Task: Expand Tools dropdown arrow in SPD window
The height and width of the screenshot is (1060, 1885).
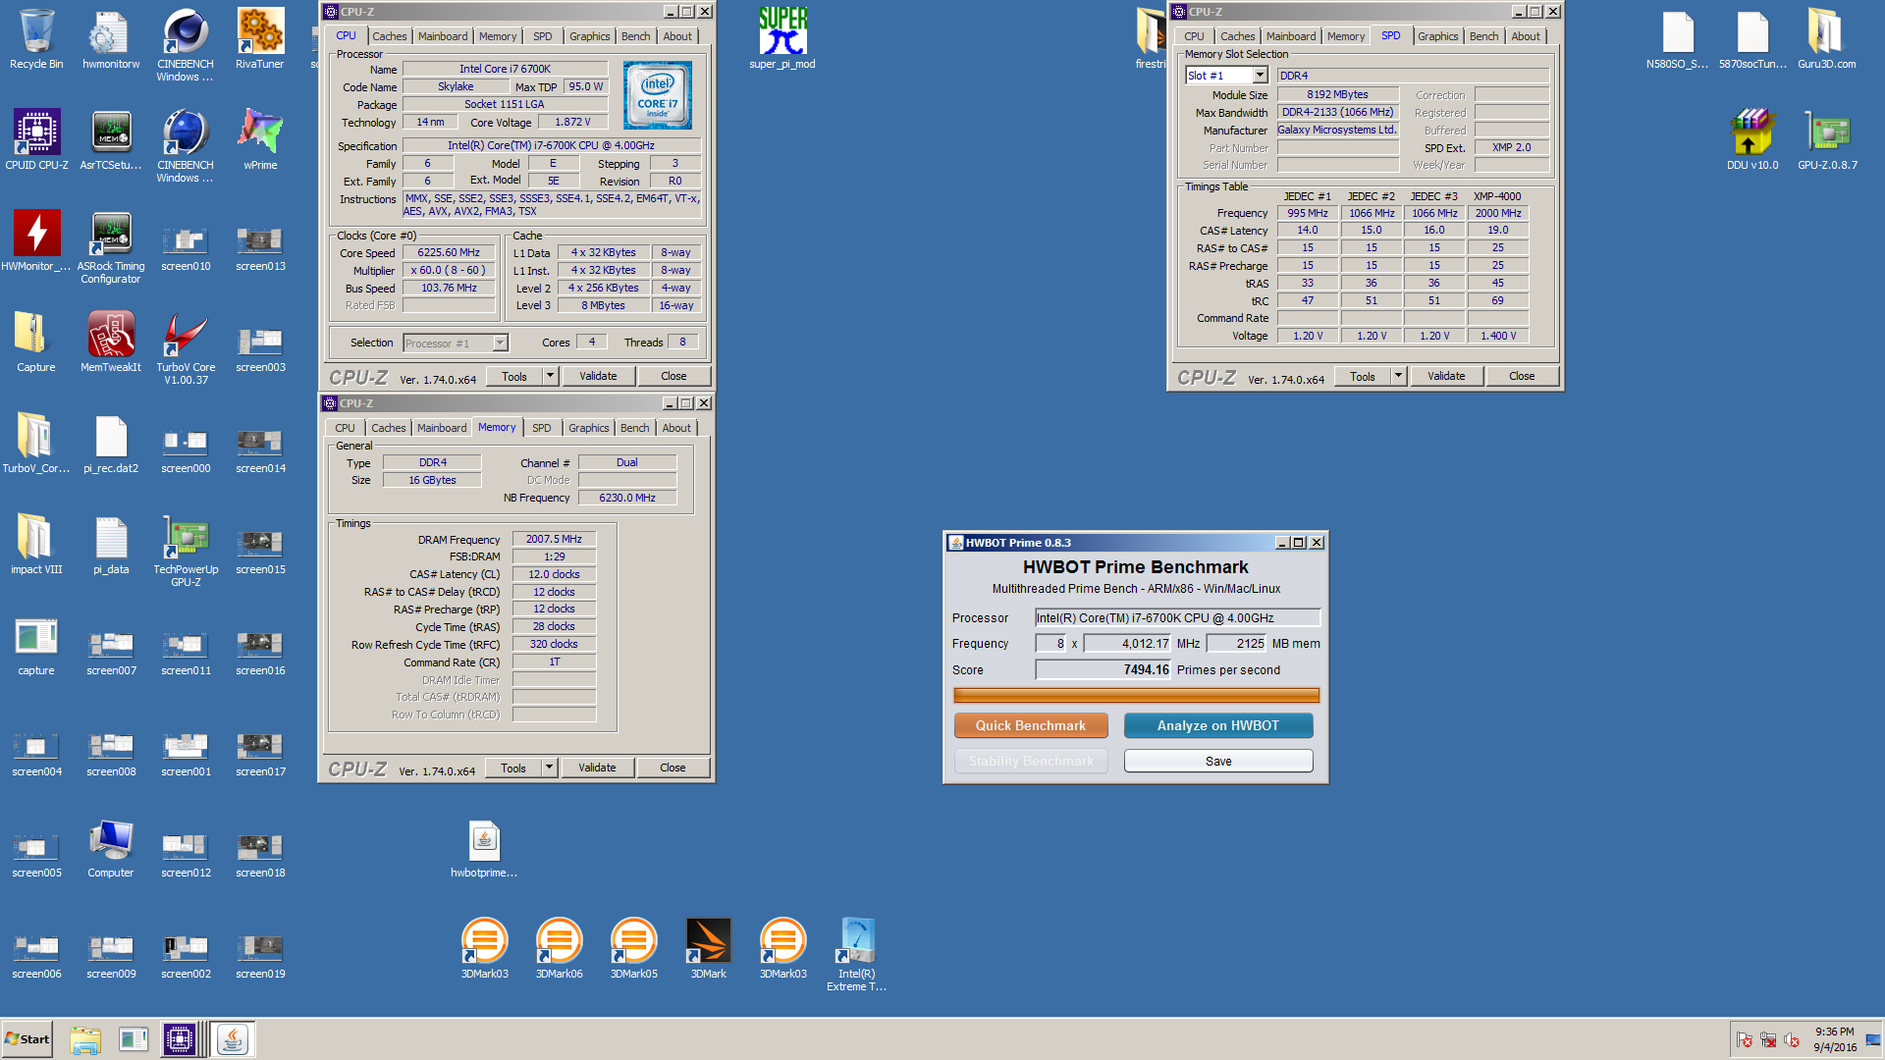Action: click(x=1398, y=376)
